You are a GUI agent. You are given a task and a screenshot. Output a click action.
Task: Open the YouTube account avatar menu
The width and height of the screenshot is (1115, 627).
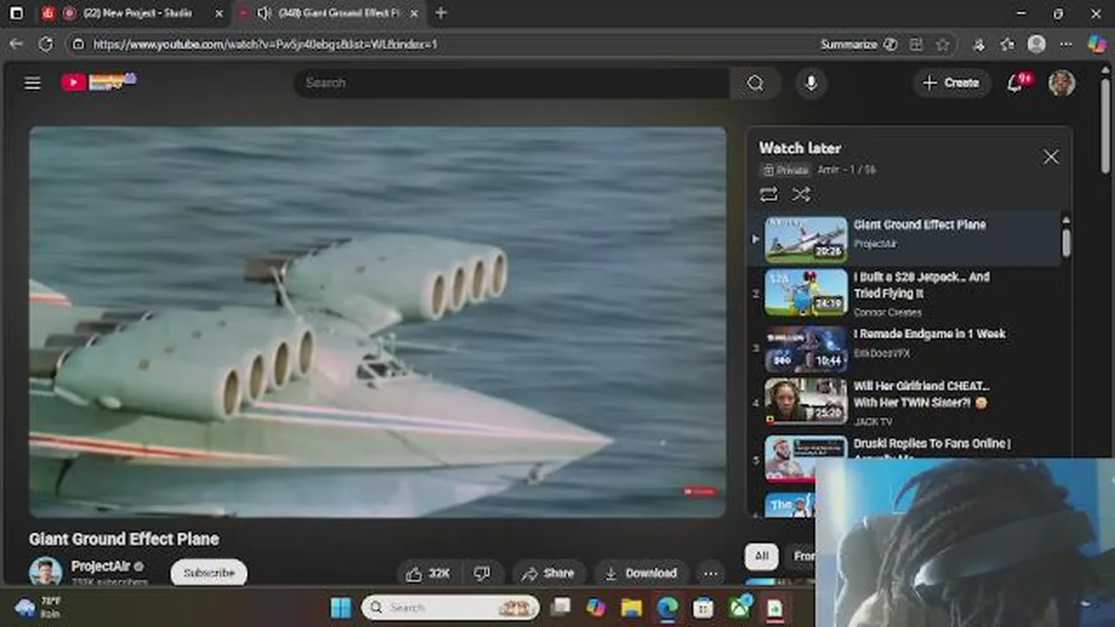pos(1061,83)
